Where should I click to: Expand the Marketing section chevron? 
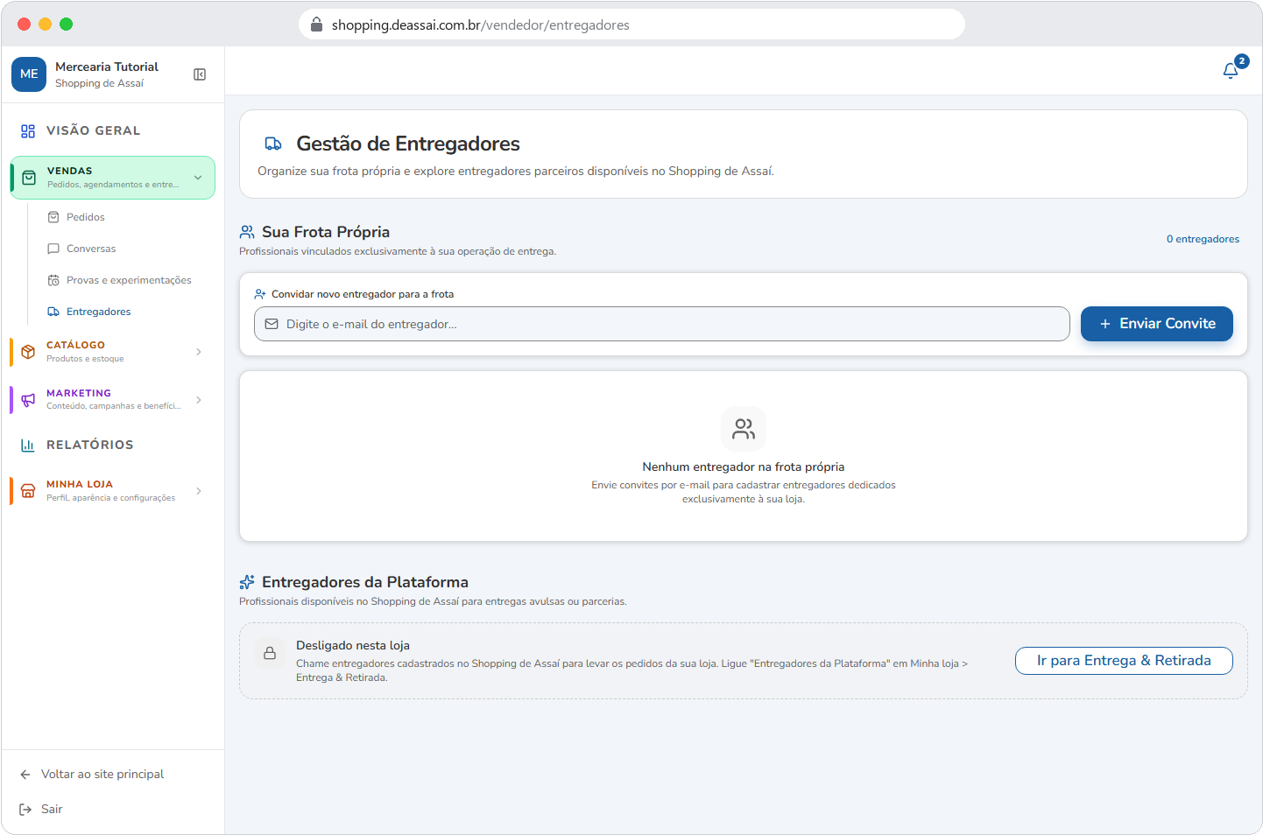point(199,400)
